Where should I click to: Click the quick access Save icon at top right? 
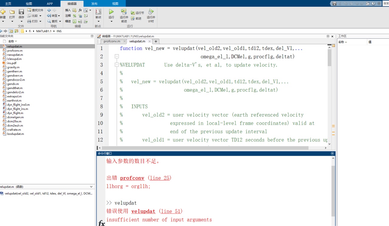[x=334, y=3]
